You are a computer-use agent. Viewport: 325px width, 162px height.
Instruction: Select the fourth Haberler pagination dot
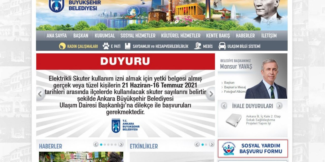[112, 145]
